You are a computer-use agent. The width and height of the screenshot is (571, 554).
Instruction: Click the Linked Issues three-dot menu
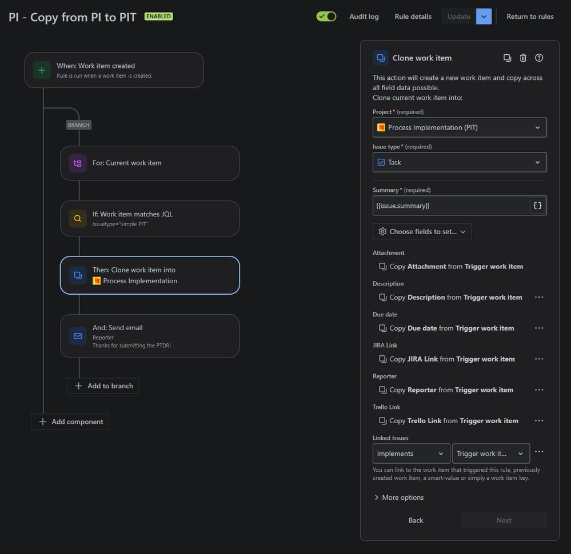[x=539, y=452]
